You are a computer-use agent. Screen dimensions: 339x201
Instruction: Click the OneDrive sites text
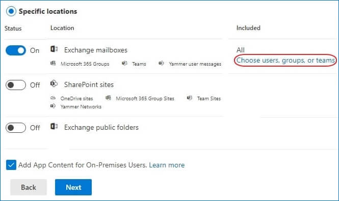coord(77,99)
